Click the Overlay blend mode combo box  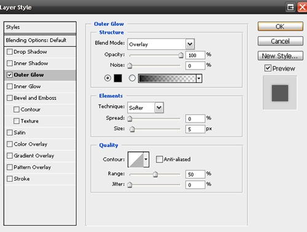click(x=161, y=44)
